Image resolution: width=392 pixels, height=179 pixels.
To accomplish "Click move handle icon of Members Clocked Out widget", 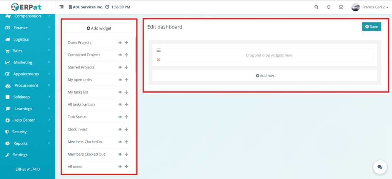I will click(x=126, y=154).
